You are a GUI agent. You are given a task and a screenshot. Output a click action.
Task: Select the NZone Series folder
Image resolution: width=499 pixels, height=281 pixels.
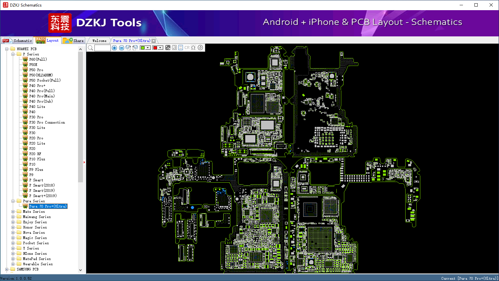(x=35, y=253)
